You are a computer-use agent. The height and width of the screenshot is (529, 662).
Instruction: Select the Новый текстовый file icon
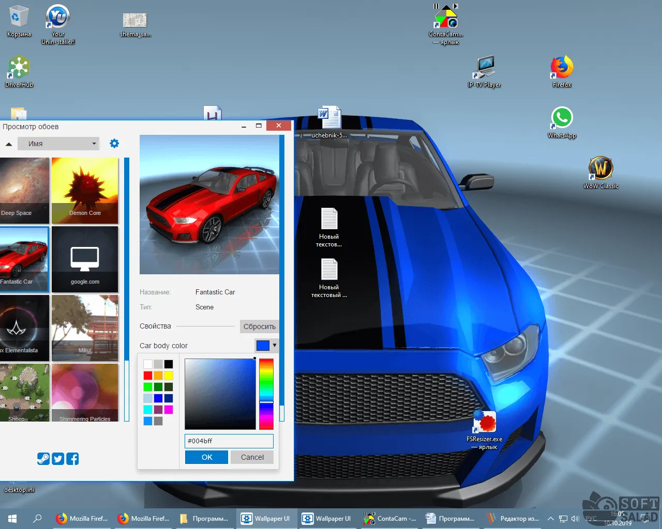click(329, 278)
